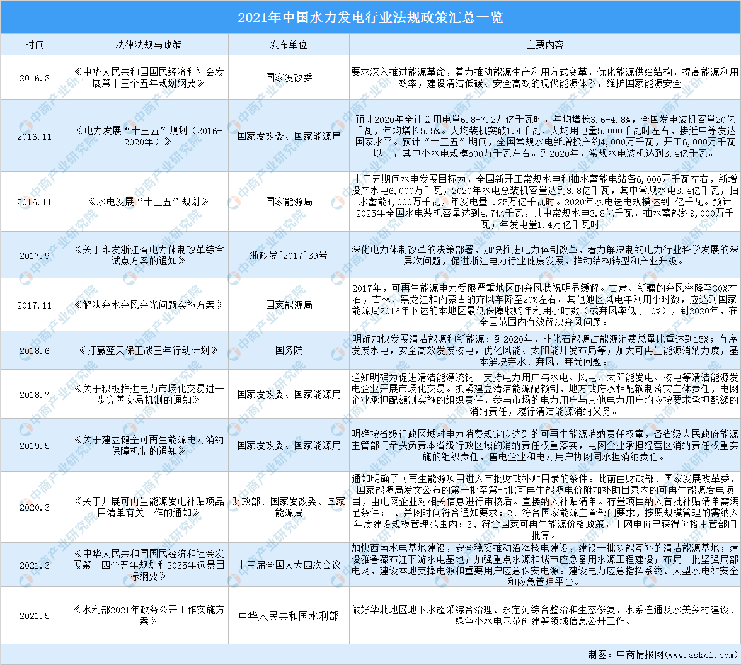741x665 pixels.
Task: Click the 国务院 issuer cell
Action: [x=289, y=350]
